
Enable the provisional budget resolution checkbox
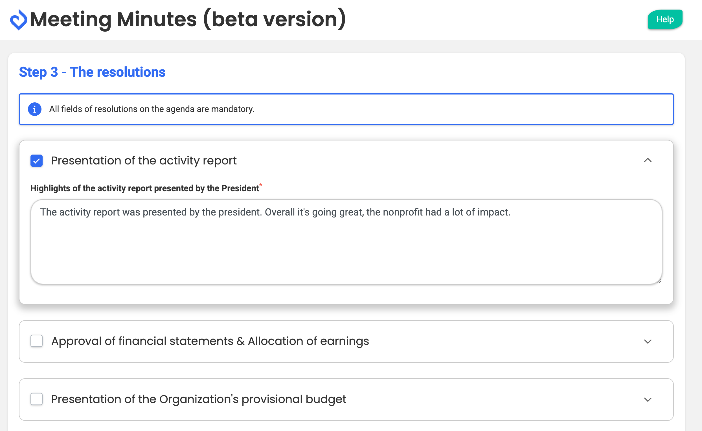(36, 399)
